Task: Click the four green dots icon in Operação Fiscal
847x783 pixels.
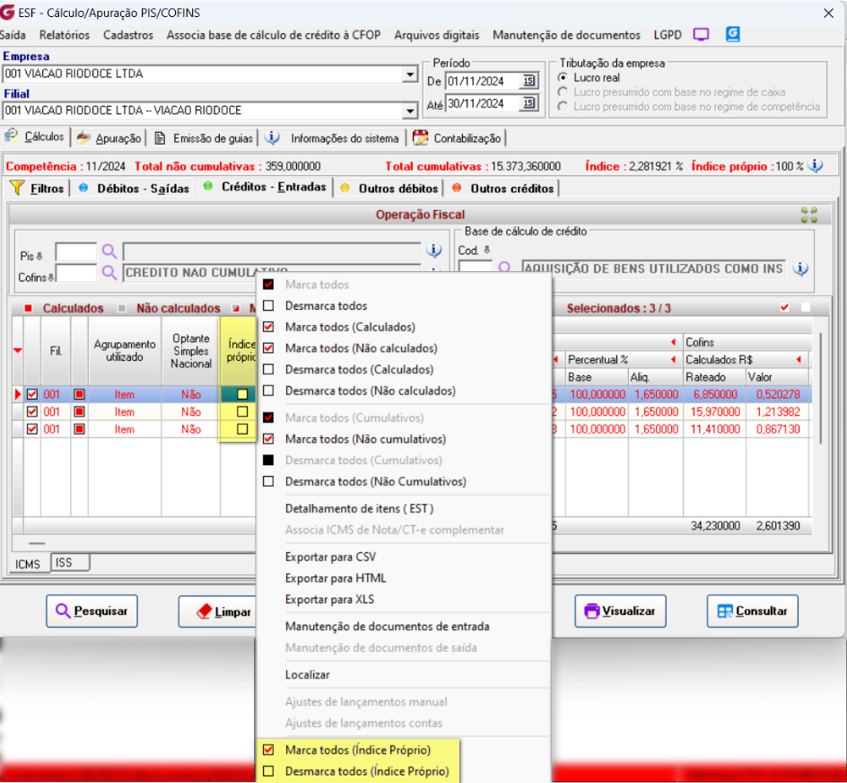Action: tap(809, 215)
